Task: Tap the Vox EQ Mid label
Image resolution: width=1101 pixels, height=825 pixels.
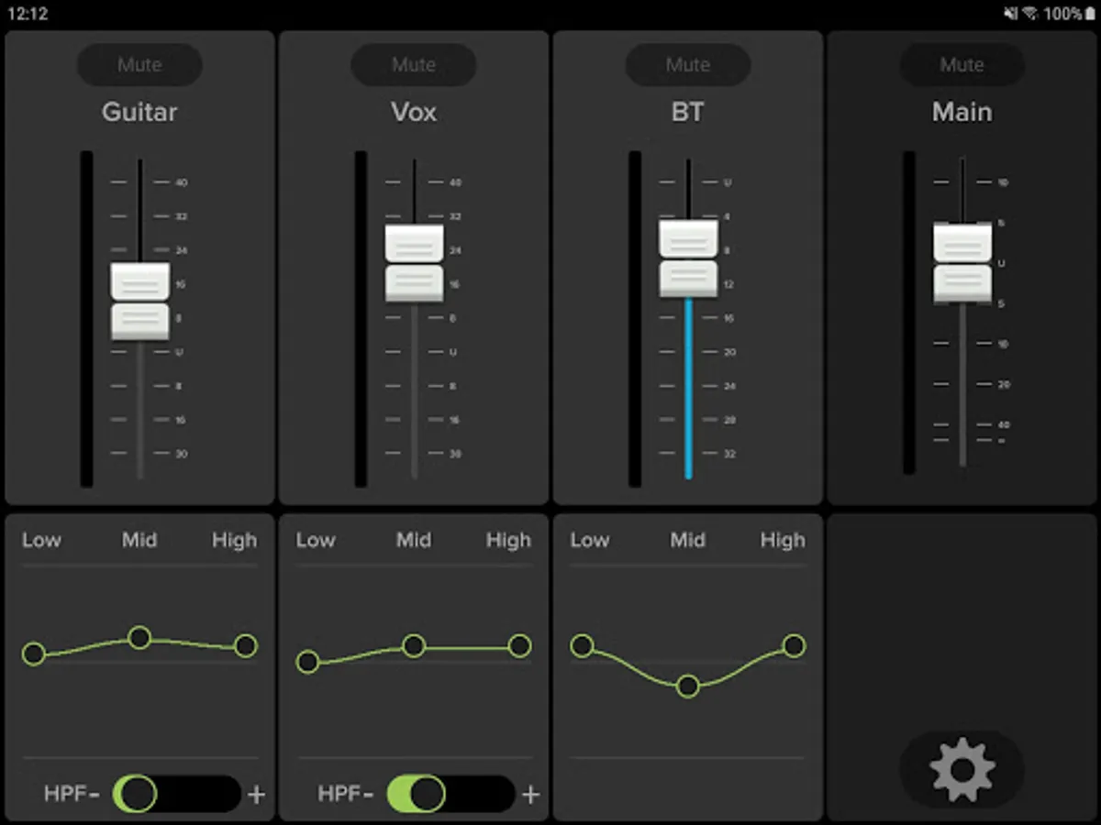Action: pos(414,540)
